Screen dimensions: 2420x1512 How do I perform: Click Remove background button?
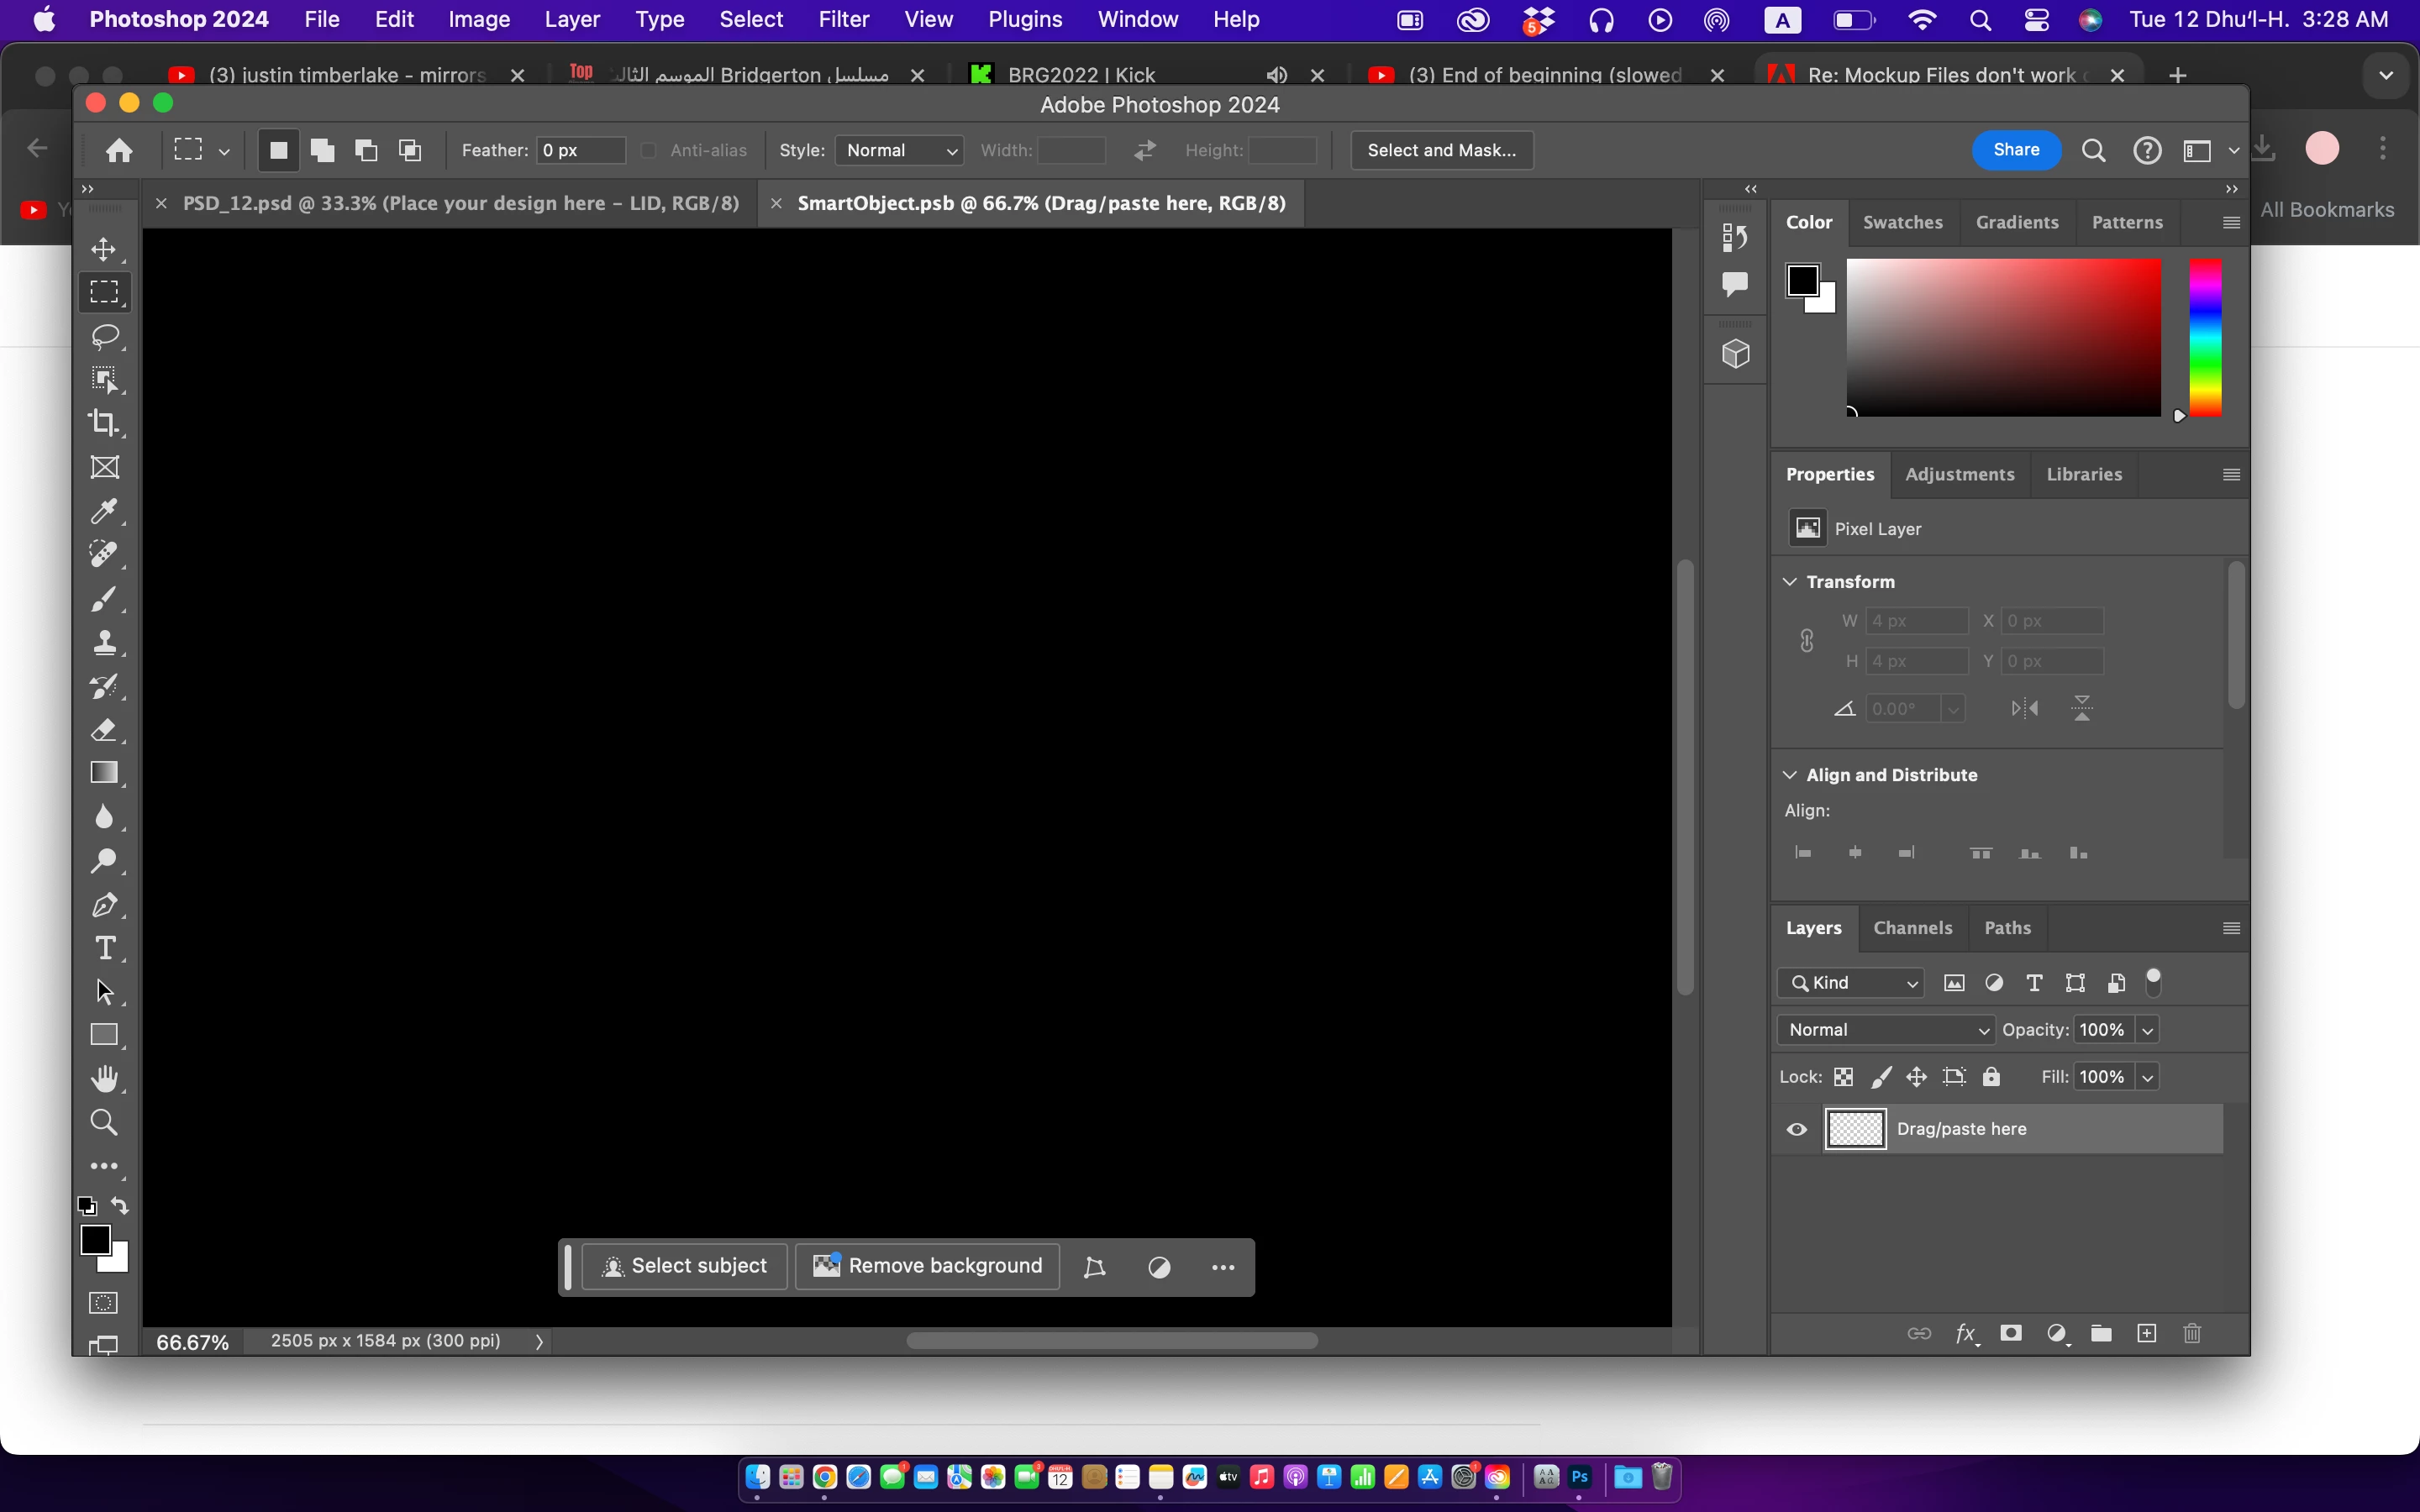pos(927,1266)
